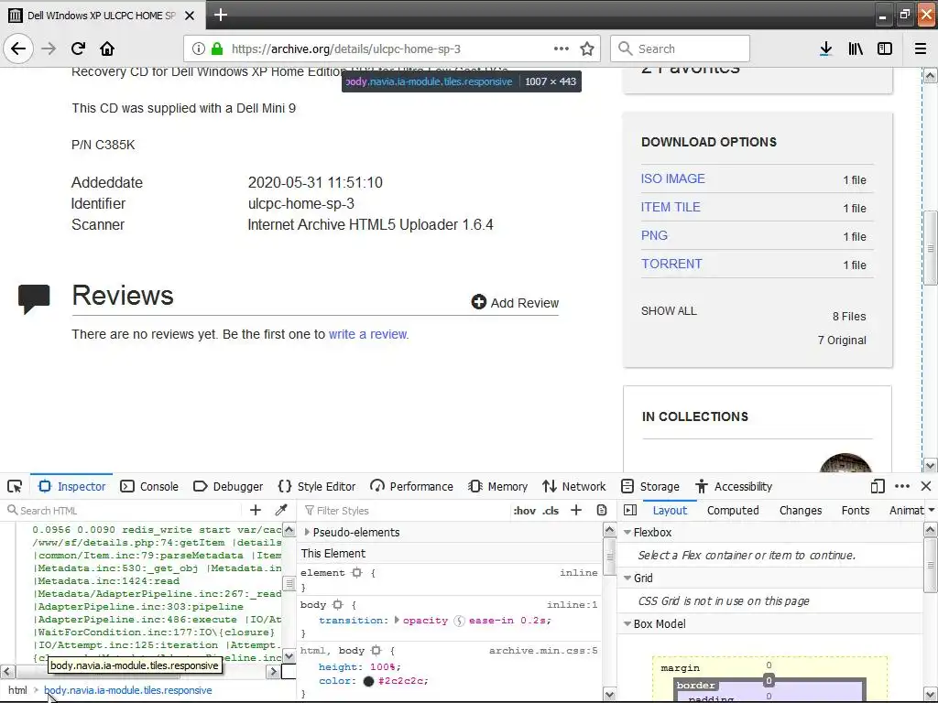Viewport: 938px width, 703px height.
Task: Open the Style Editor tab
Action: tap(317, 486)
